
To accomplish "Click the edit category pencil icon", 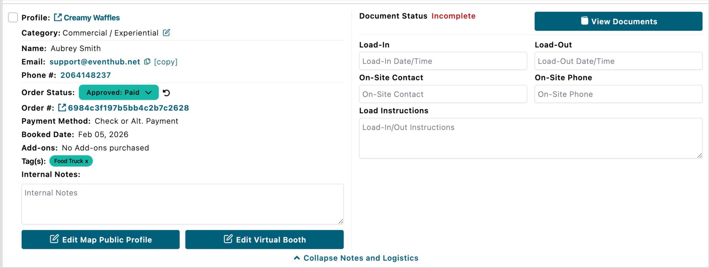I will click(x=166, y=33).
